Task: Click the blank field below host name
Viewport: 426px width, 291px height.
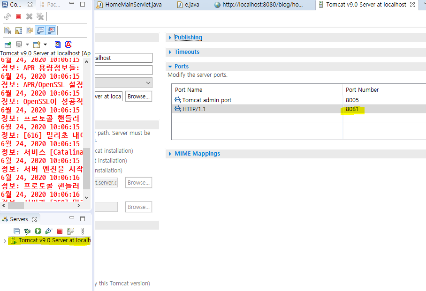Action: coord(123,70)
